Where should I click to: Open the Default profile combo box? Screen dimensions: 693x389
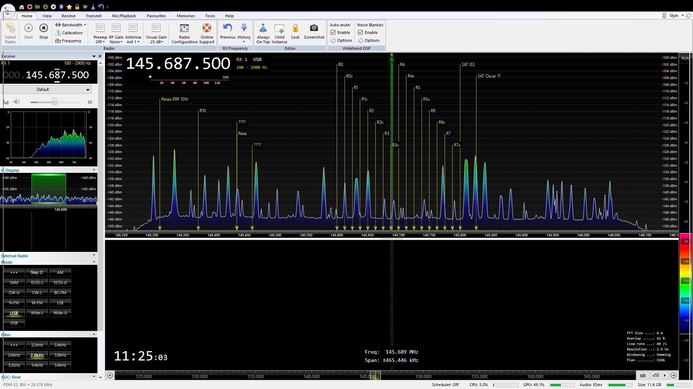pos(47,89)
